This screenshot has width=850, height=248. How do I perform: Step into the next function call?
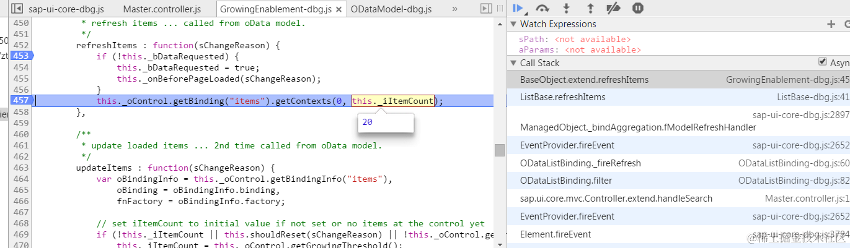tap(566, 8)
